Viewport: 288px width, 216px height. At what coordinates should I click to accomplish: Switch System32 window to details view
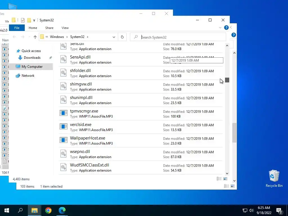coord(219,179)
